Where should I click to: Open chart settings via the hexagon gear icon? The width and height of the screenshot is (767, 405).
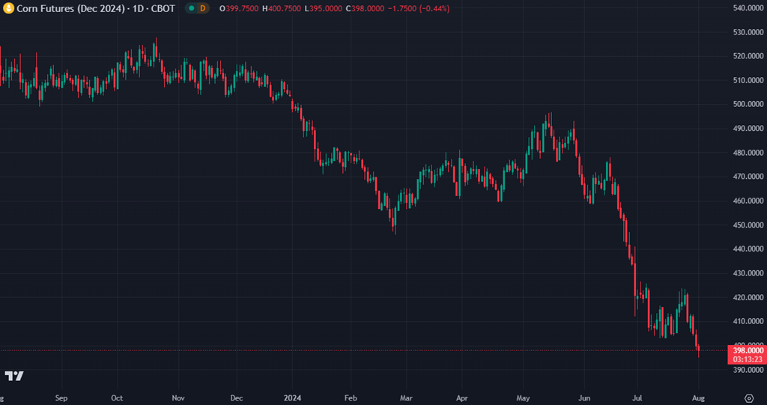pos(749,398)
